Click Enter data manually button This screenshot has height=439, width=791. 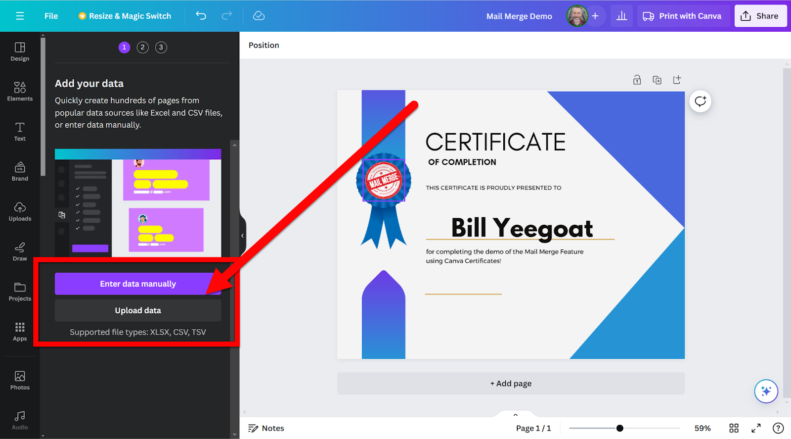click(138, 284)
